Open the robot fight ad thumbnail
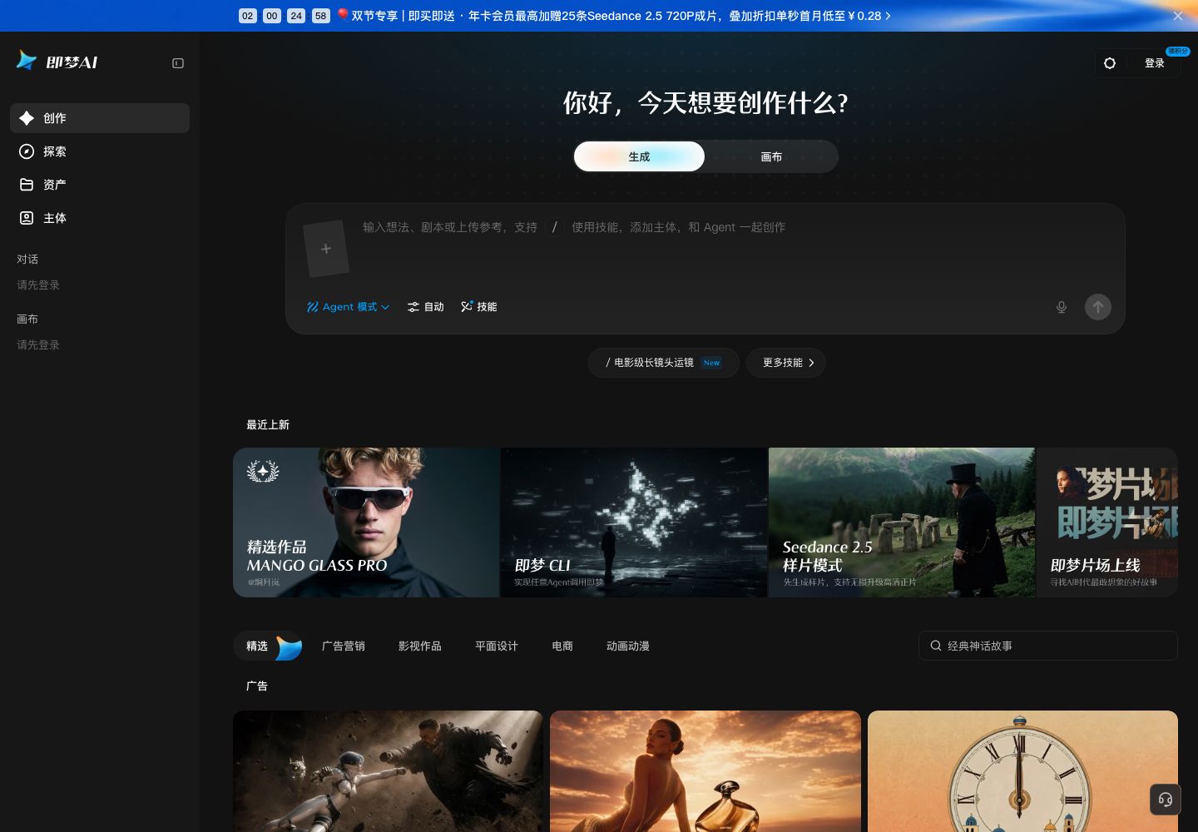 388,771
